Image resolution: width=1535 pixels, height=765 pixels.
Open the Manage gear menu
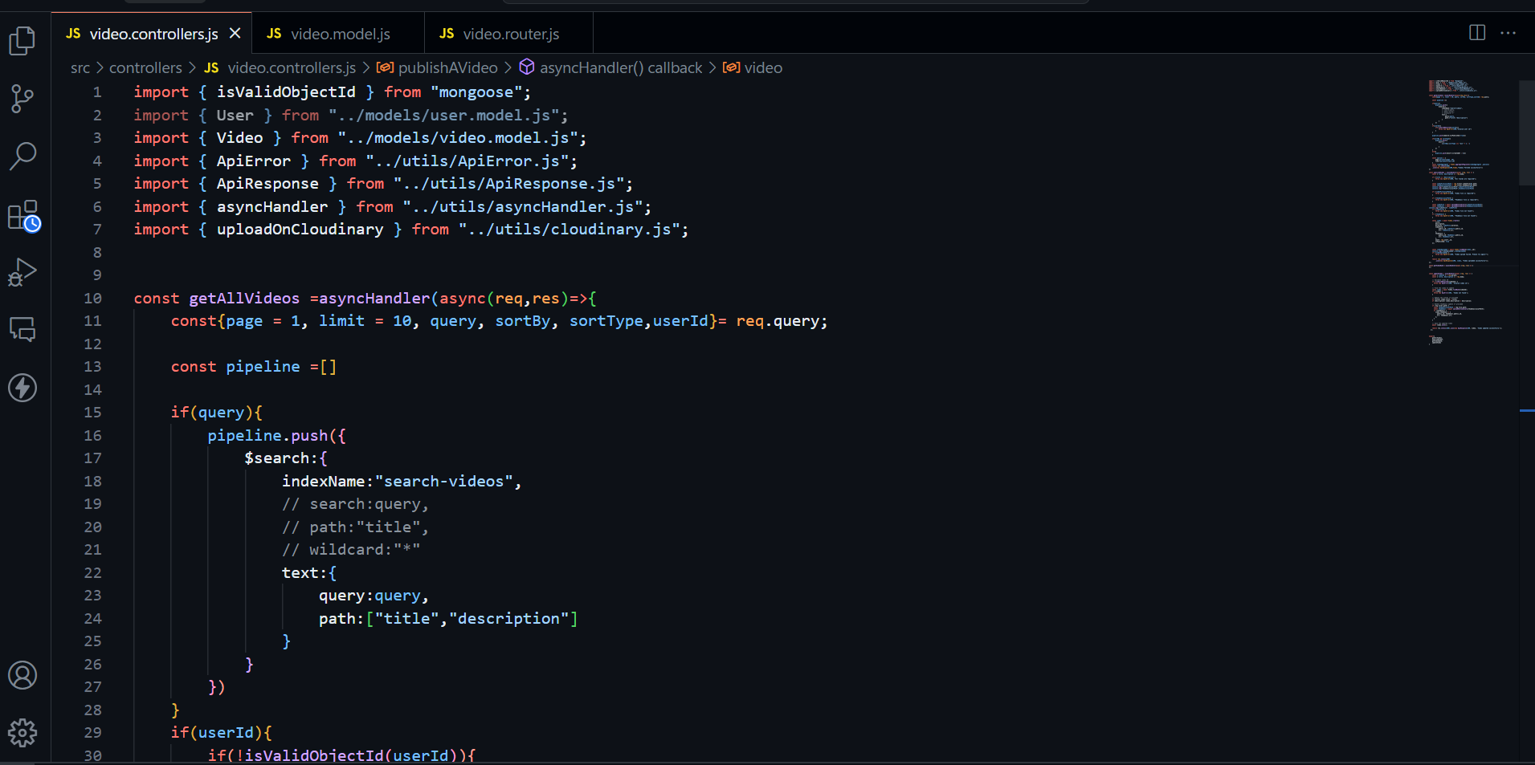point(22,733)
